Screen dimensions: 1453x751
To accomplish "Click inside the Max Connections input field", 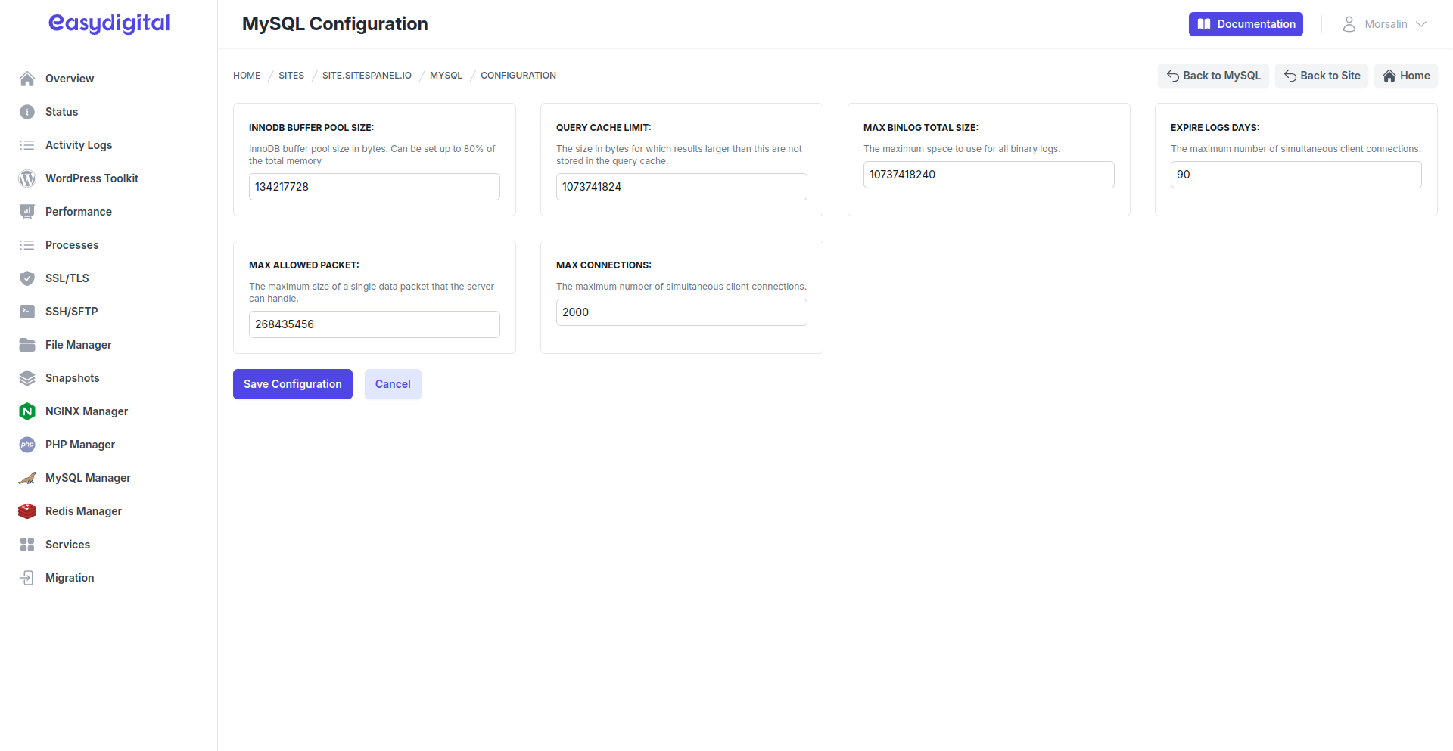I will (680, 312).
